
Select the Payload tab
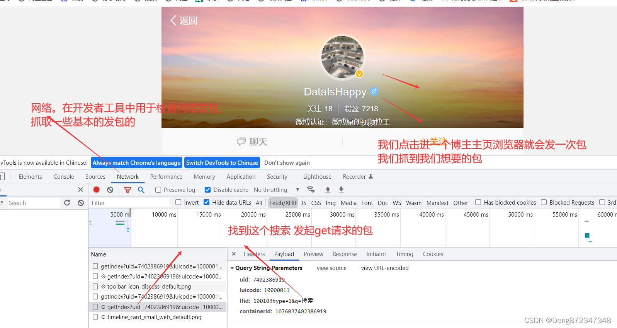(284, 254)
